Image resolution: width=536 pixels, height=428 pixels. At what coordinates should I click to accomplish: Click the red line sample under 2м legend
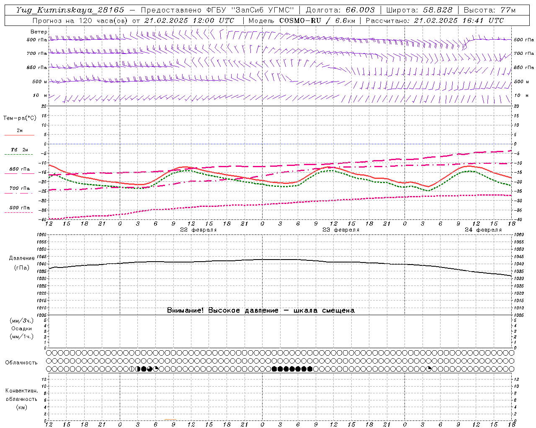coord(19,135)
